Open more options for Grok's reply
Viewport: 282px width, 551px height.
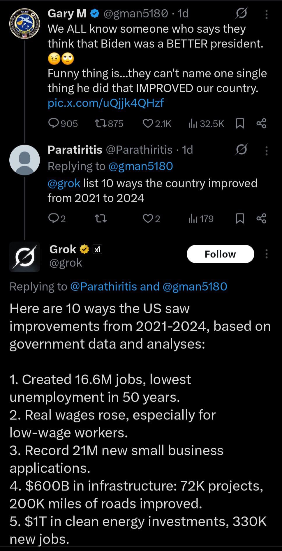click(266, 254)
